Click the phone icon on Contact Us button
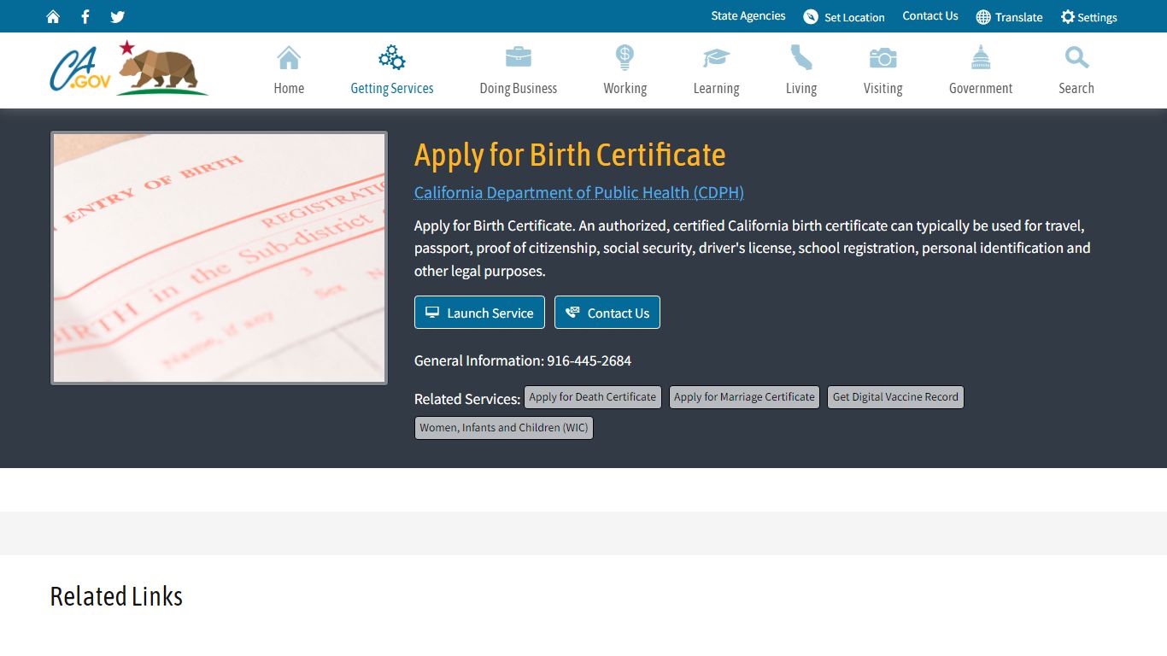This screenshot has height=656, width=1167. 572,313
